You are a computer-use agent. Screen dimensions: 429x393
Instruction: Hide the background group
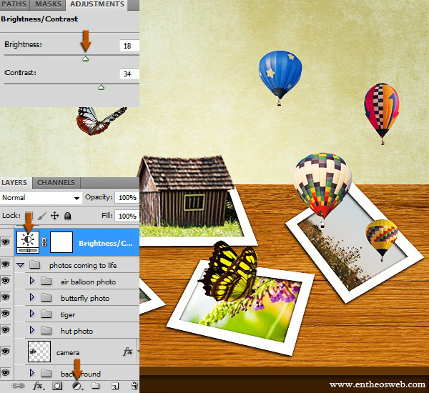[6, 373]
